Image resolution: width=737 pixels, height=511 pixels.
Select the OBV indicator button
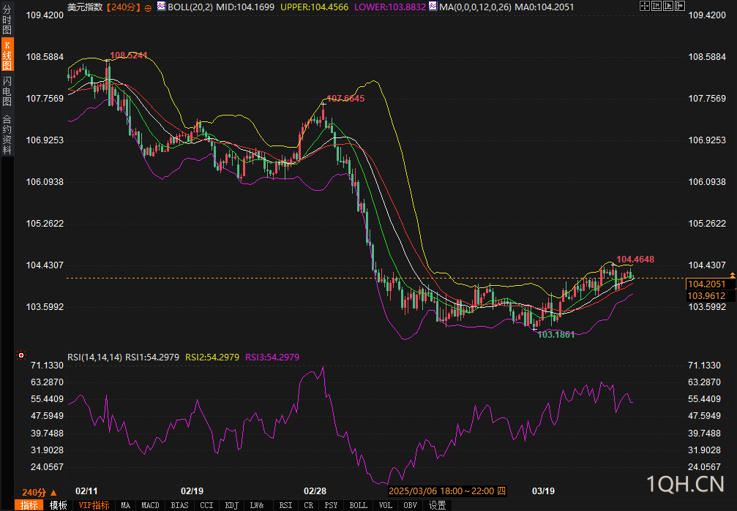[411, 505]
